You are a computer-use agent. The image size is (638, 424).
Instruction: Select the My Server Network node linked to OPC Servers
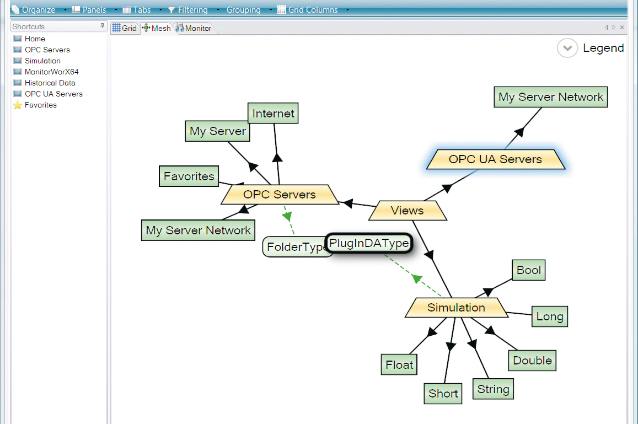tap(198, 230)
